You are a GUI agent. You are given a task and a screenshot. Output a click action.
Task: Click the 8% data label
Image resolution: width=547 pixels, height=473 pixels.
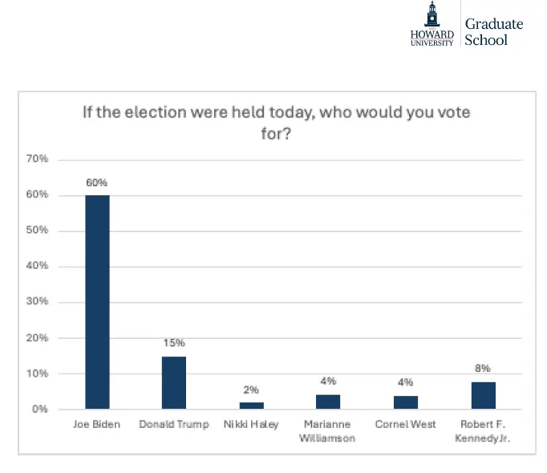click(x=482, y=369)
